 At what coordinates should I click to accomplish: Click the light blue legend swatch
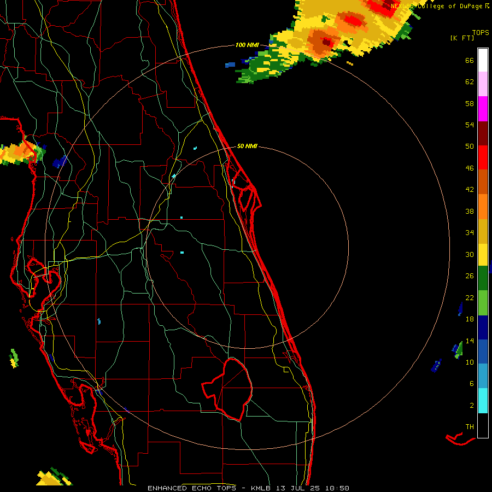483,376
